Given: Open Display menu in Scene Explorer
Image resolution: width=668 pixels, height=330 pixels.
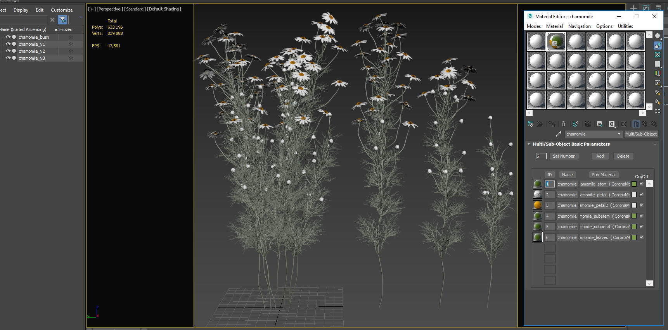Looking at the screenshot, I should pyautogui.click(x=21, y=10).
